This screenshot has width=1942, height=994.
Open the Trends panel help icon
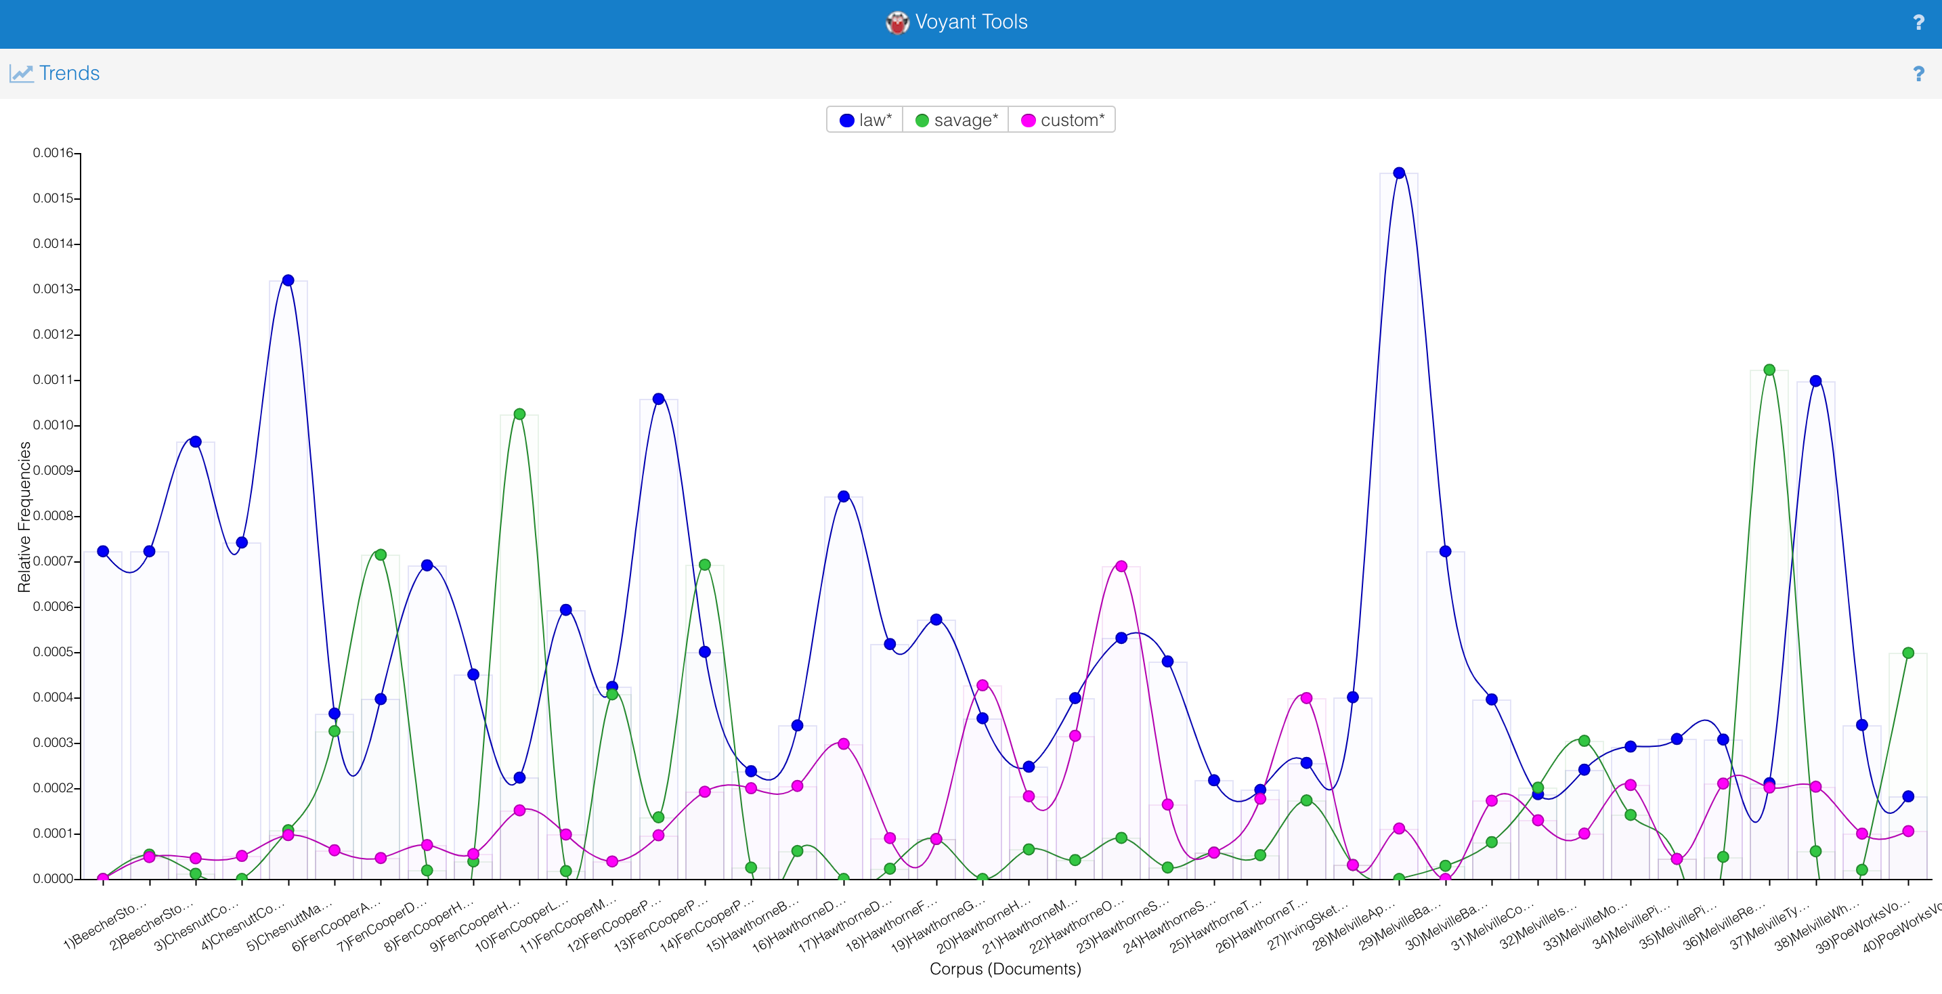pyautogui.click(x=1918, y=74)
